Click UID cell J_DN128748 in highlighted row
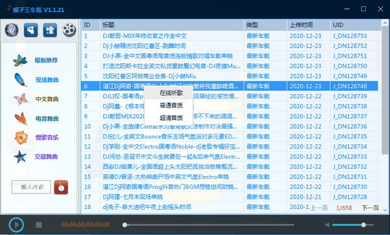 [350, 86]
